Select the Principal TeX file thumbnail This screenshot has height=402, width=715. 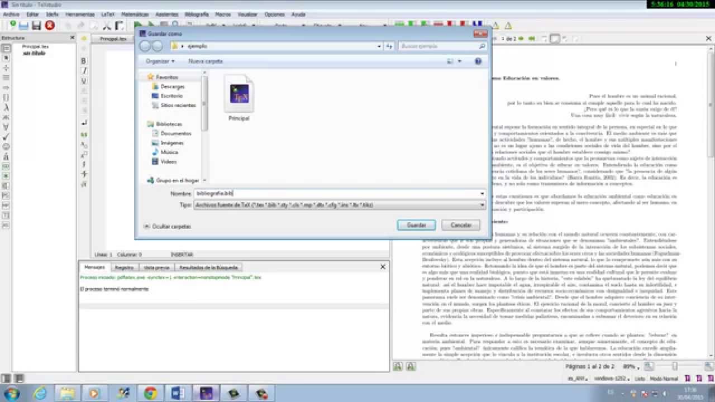click(239, 99)
